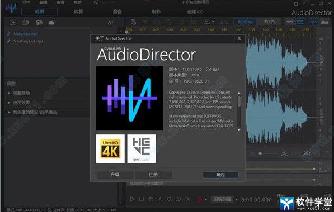Click the cloud icon in library toolbar
Viewport: 334px width, 212px height.
pos(52,22)
